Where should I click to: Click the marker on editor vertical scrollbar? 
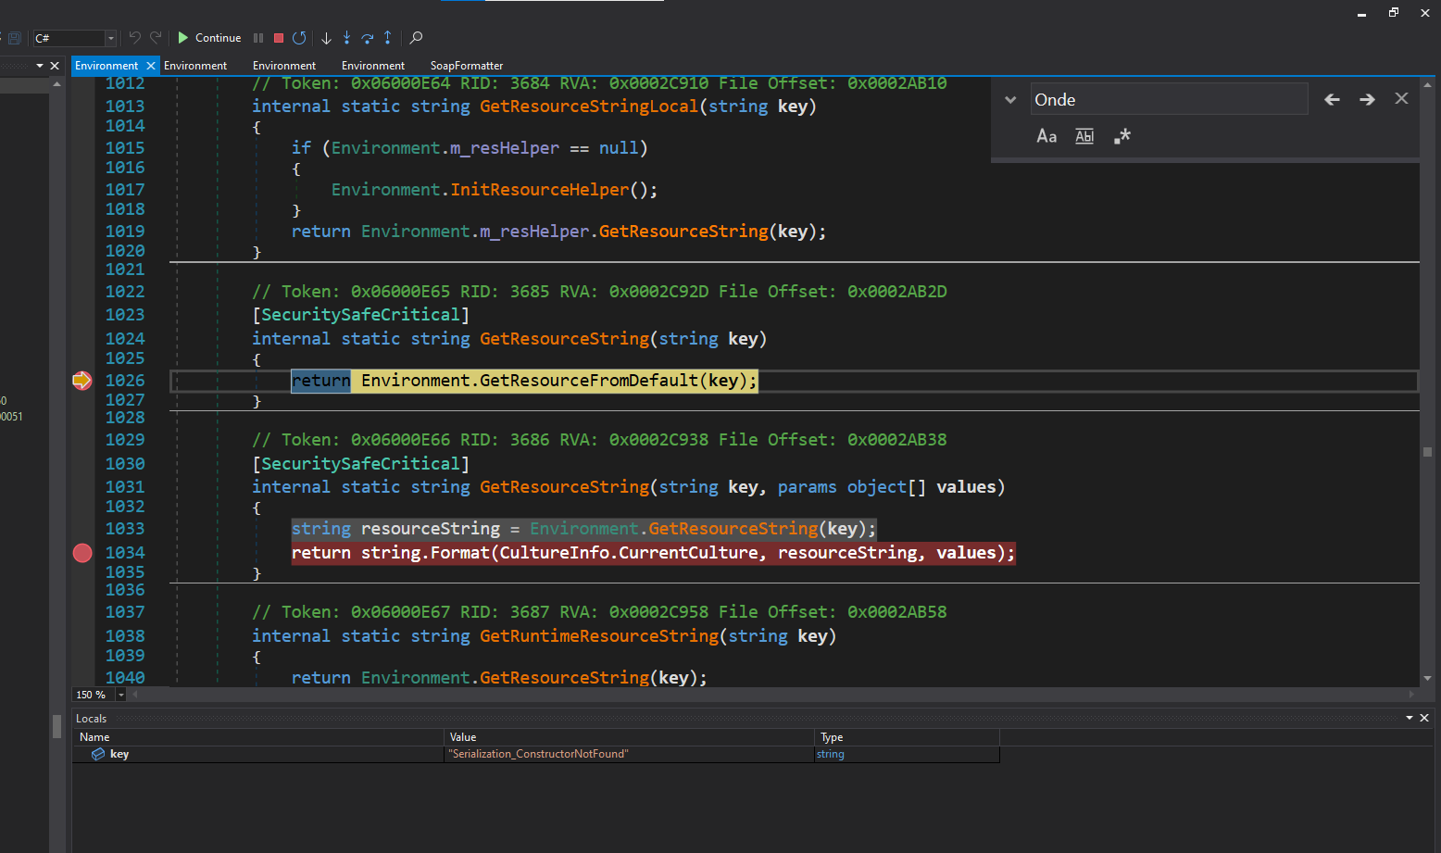pyautogui.click(x=1427, y=452)
